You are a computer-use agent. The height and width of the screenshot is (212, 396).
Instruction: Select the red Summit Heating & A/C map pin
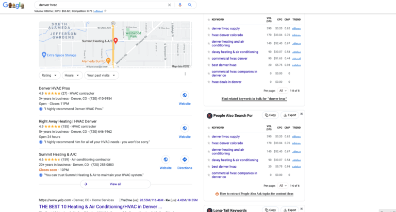(115, 41)
